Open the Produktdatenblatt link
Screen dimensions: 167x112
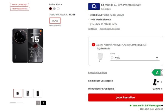98,73
